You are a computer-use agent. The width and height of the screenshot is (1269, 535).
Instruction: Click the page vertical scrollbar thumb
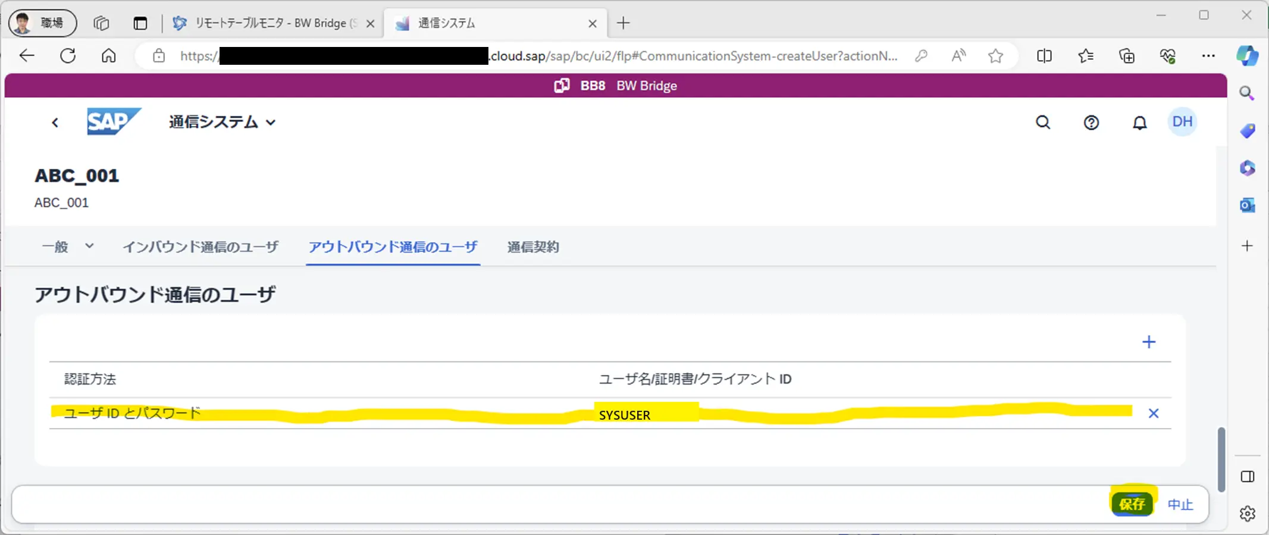coord(1221,460)
